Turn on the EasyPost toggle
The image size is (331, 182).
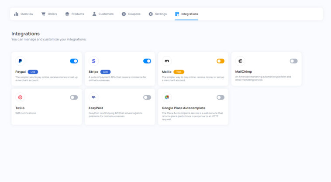pos(147,98)
